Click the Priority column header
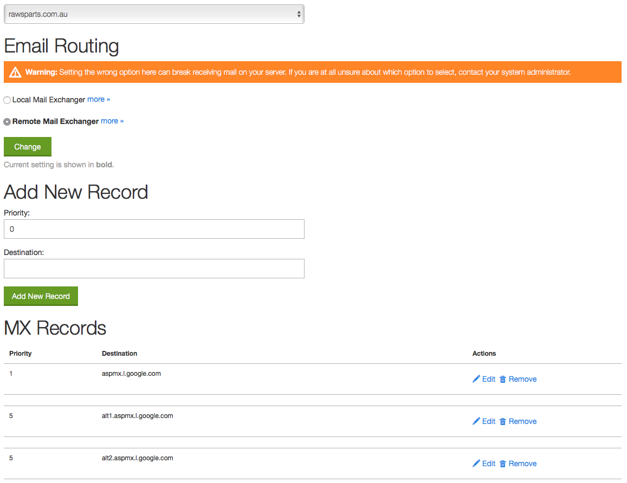This screenshot has height=483, width=627. pyautogui.click(x=21, y=354)
